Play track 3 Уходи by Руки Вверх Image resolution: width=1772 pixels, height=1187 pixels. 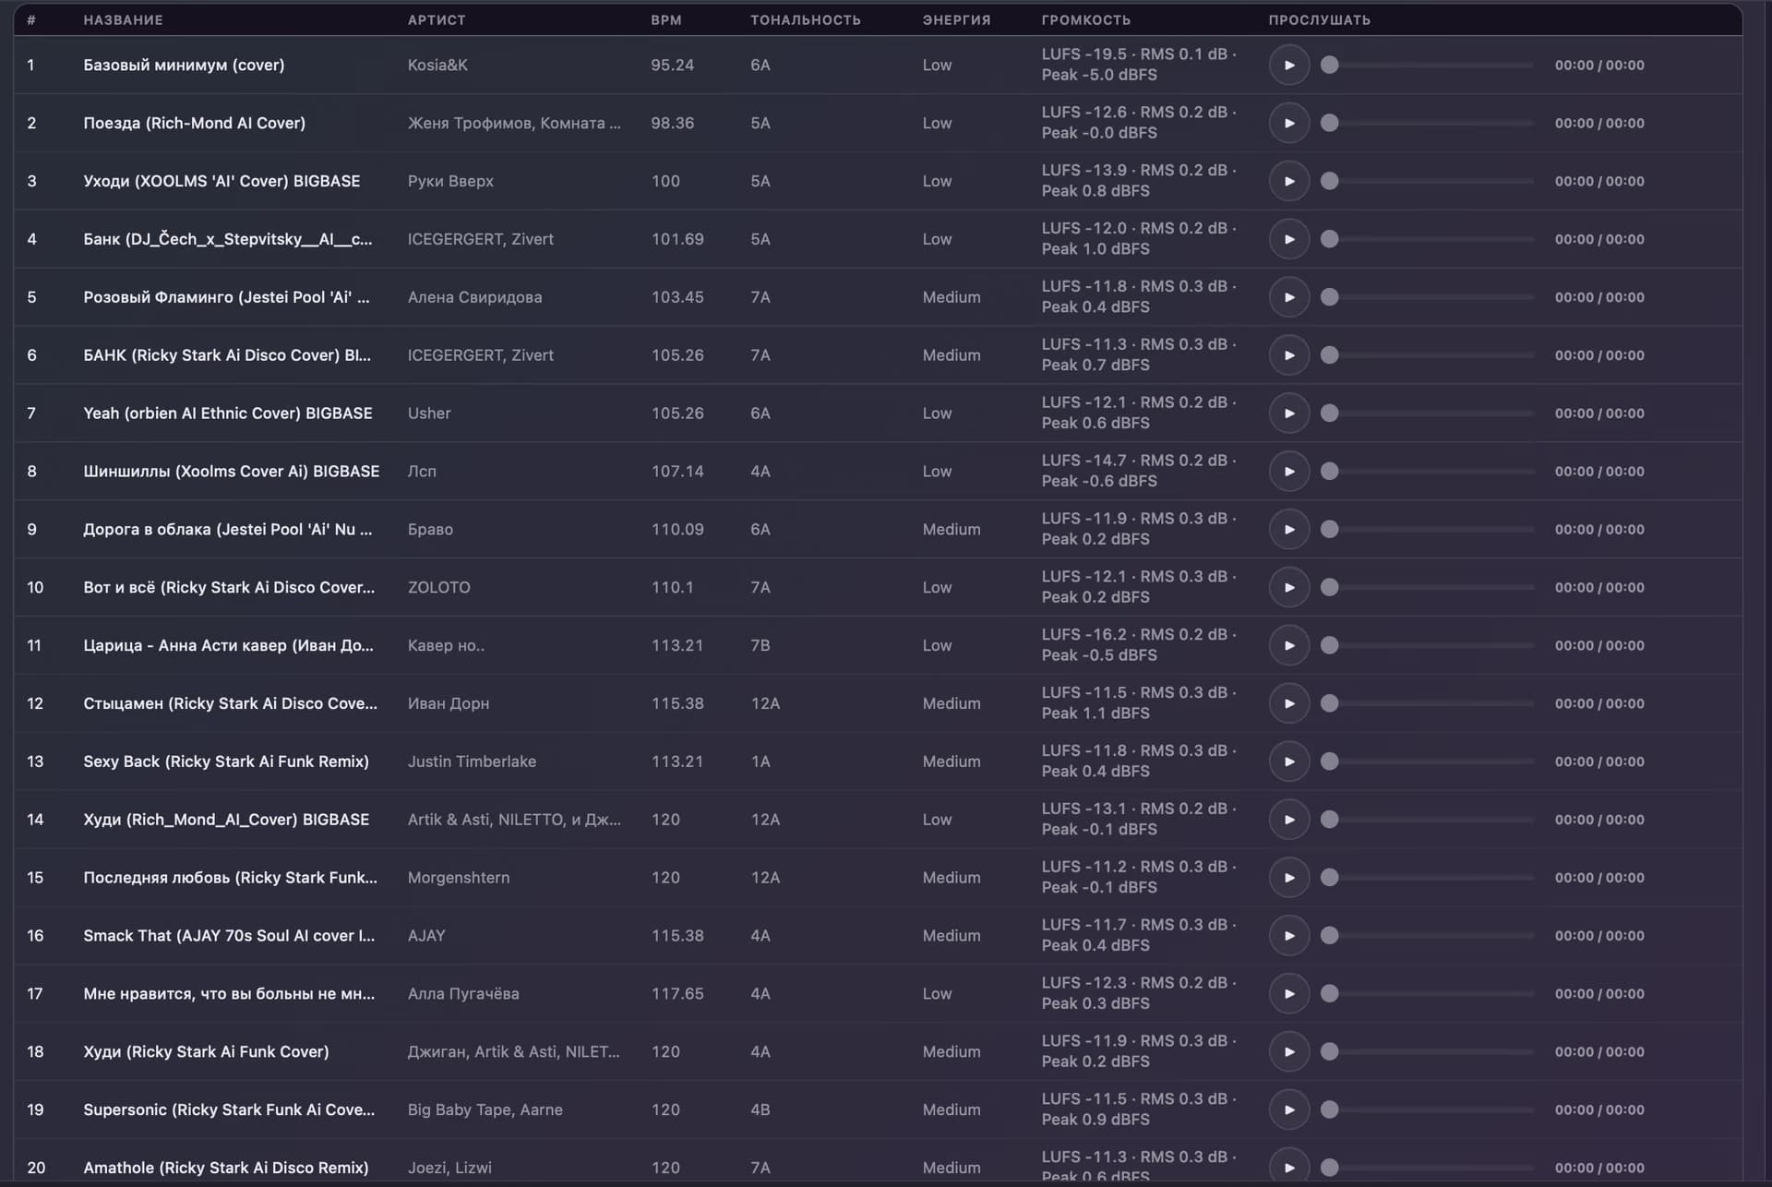pos(1288,181)
